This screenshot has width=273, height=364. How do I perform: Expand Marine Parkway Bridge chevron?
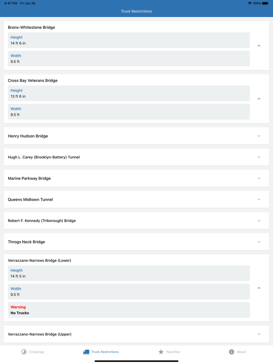tap(259, 178)
